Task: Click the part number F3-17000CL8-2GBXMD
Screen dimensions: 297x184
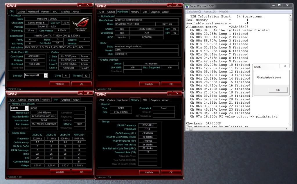Action: pyautogui.click(x=44, y=124)
